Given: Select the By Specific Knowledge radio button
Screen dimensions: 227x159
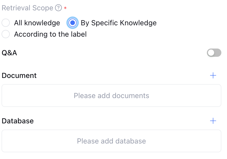Looking at the screenshot, I should click(x=73, y=23).
